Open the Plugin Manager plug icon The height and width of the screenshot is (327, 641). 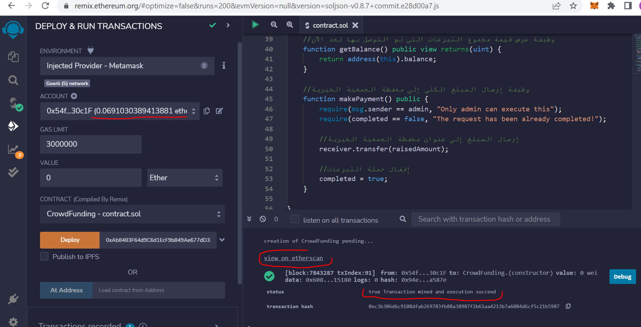click(x=13, y=299)
